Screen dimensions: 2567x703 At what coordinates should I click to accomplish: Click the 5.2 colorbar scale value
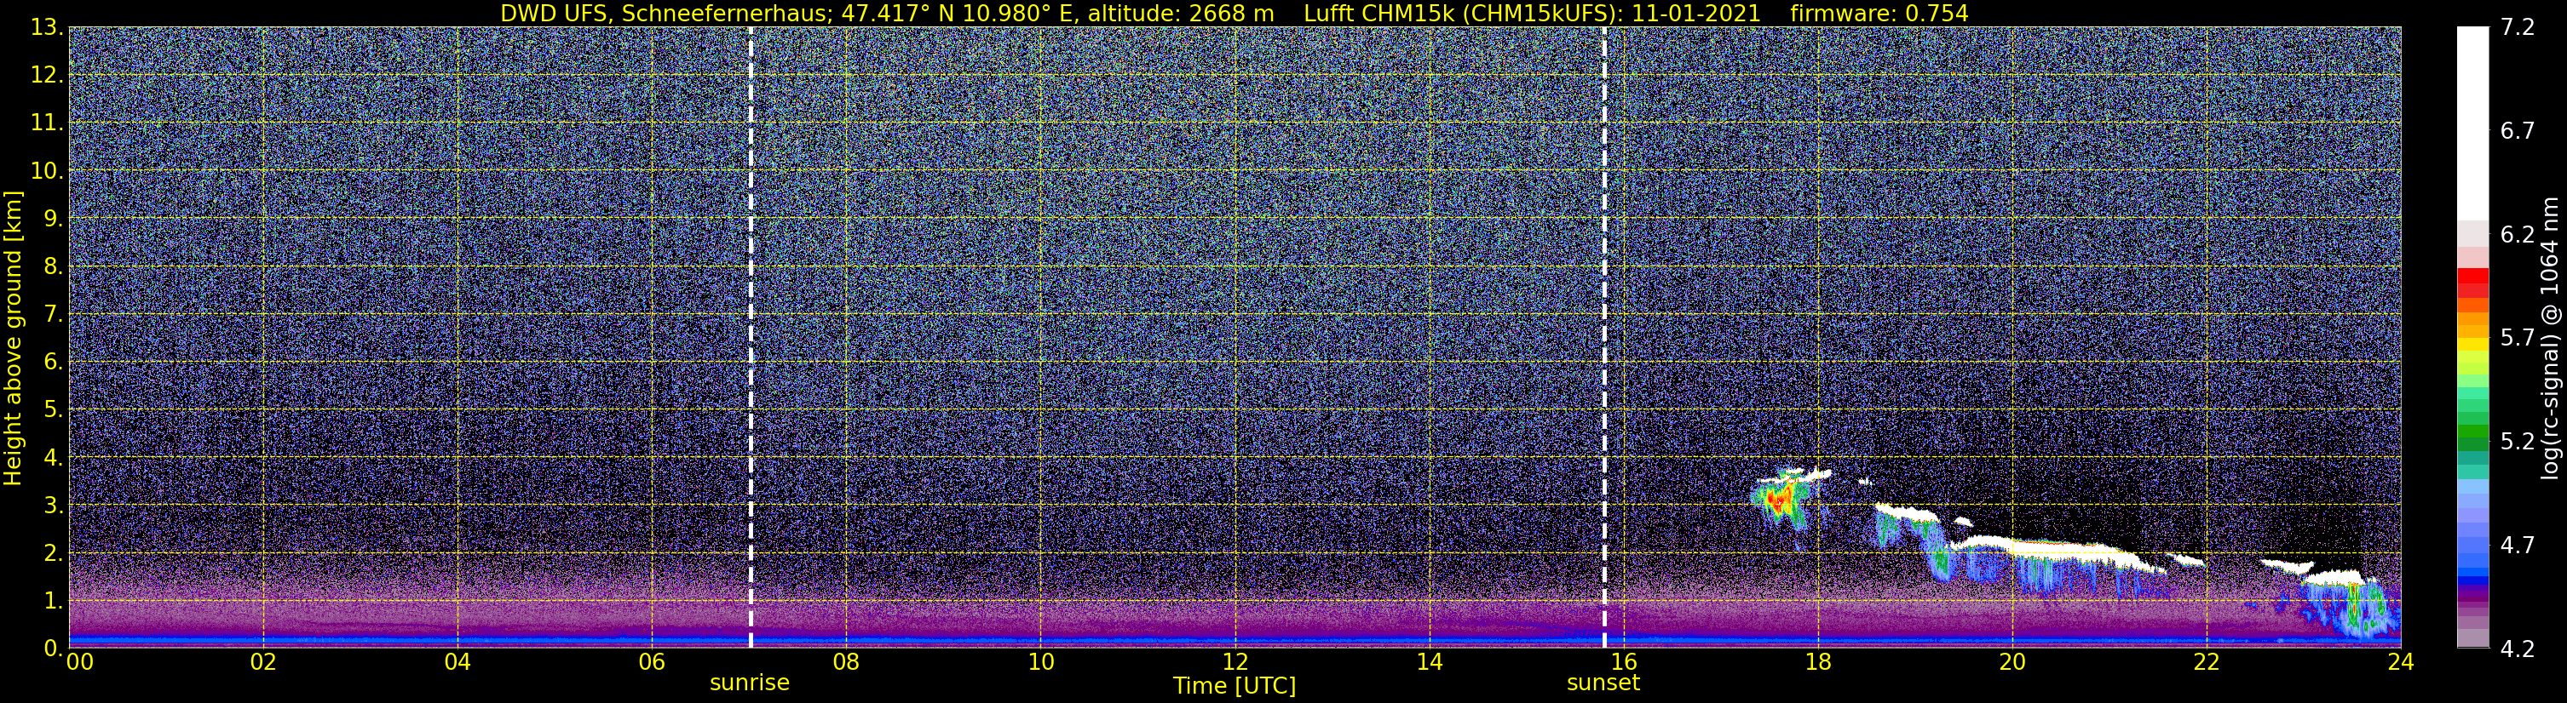[x=2518, y=442]
